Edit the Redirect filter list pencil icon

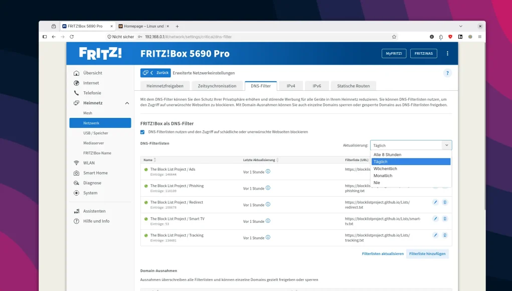coord(435,202)
